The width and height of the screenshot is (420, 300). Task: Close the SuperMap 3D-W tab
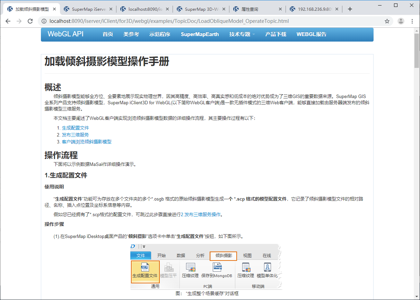(x=224, y=9)
